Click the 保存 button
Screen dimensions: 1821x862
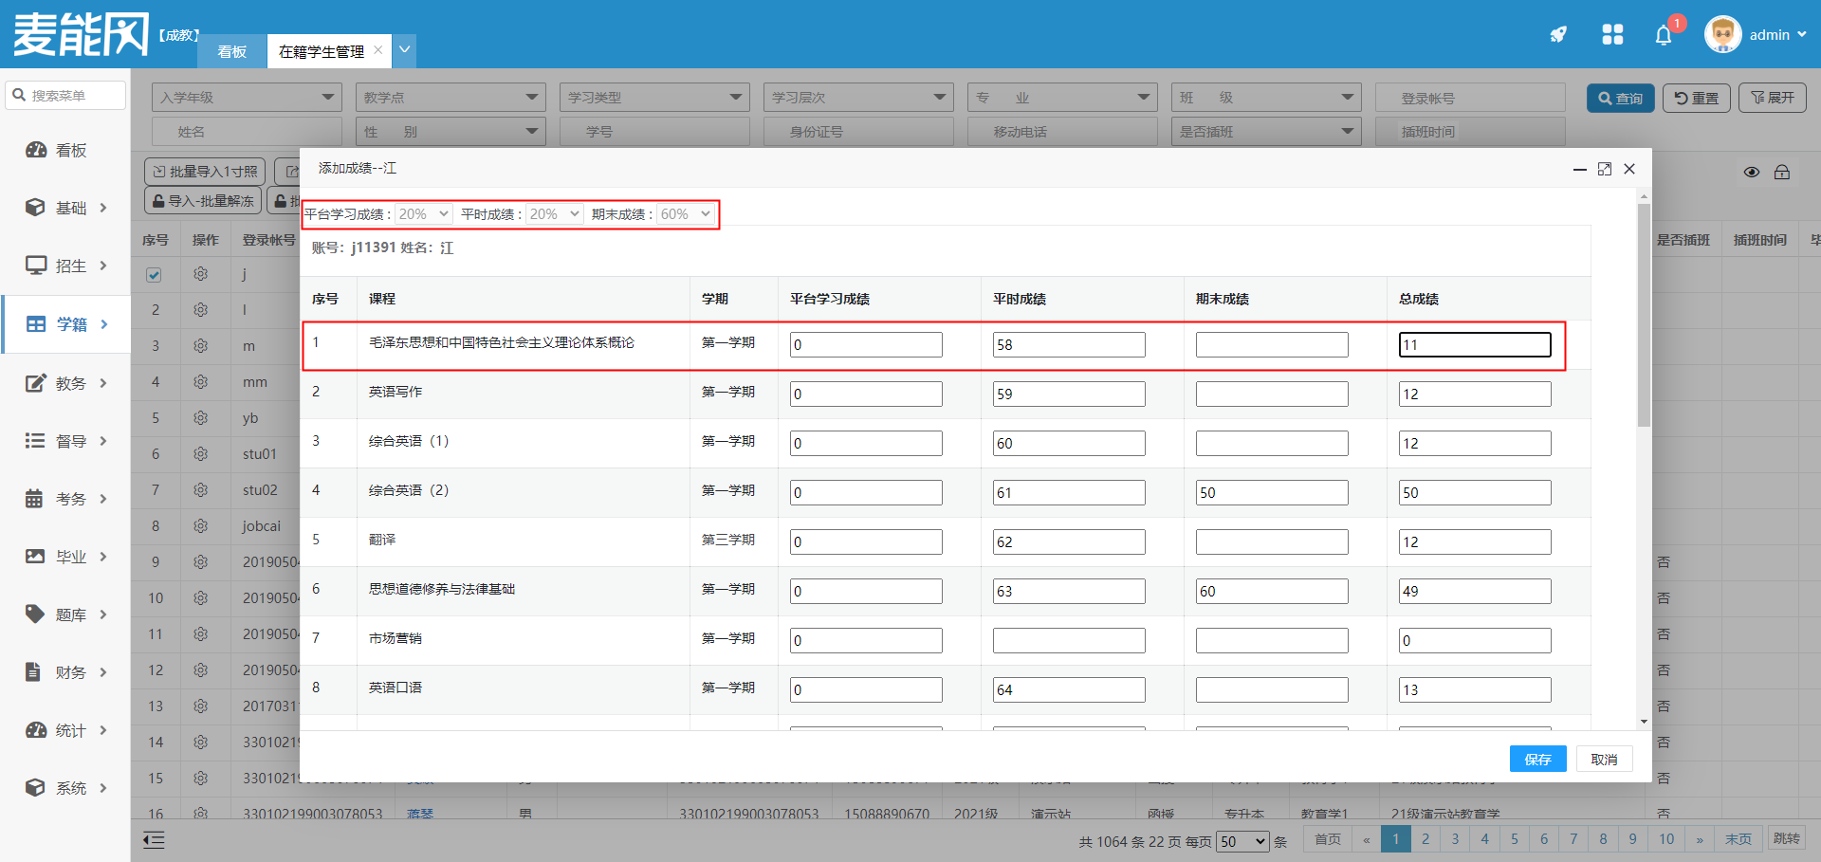click(1537, 760)
